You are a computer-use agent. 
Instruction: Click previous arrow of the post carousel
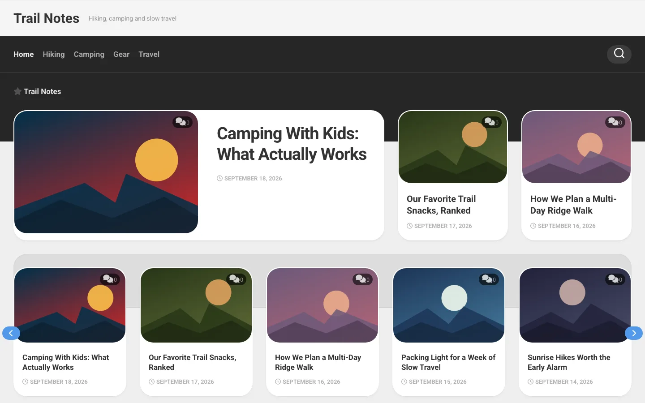pos(11,333)
